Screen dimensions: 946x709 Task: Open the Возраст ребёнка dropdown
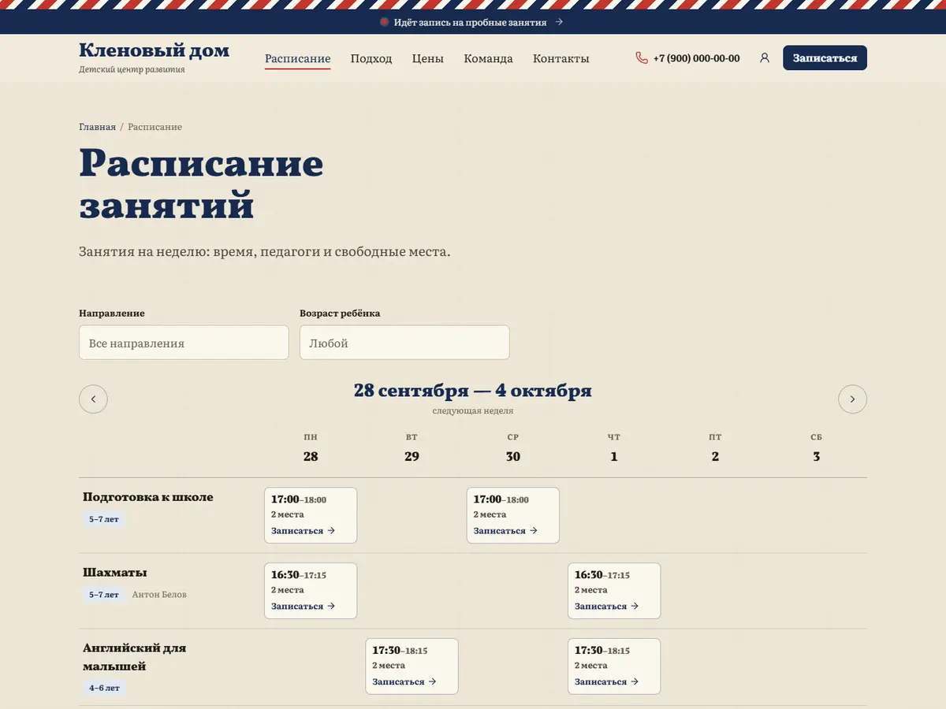click(x=404, y=343)
